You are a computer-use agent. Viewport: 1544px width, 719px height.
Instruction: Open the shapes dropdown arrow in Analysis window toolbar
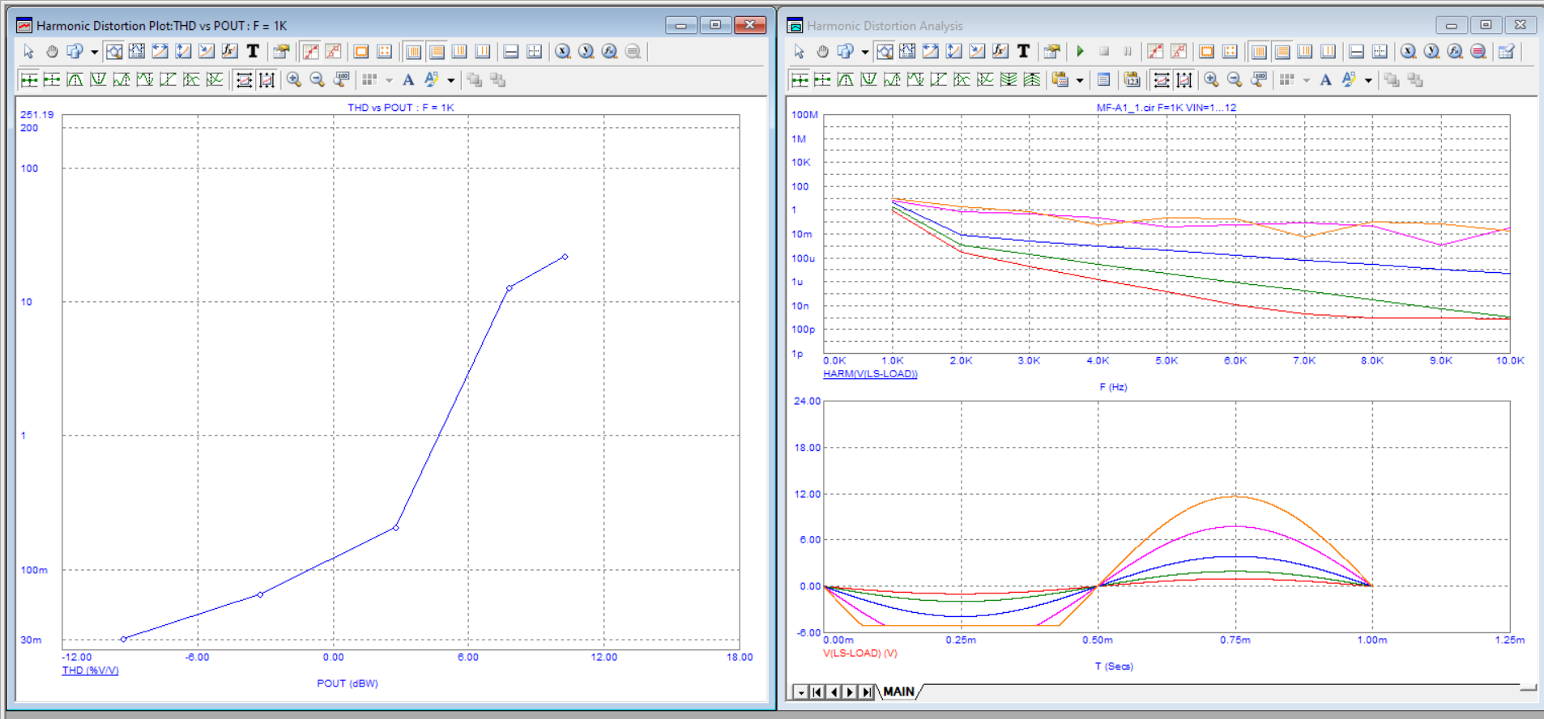[864, 53]
